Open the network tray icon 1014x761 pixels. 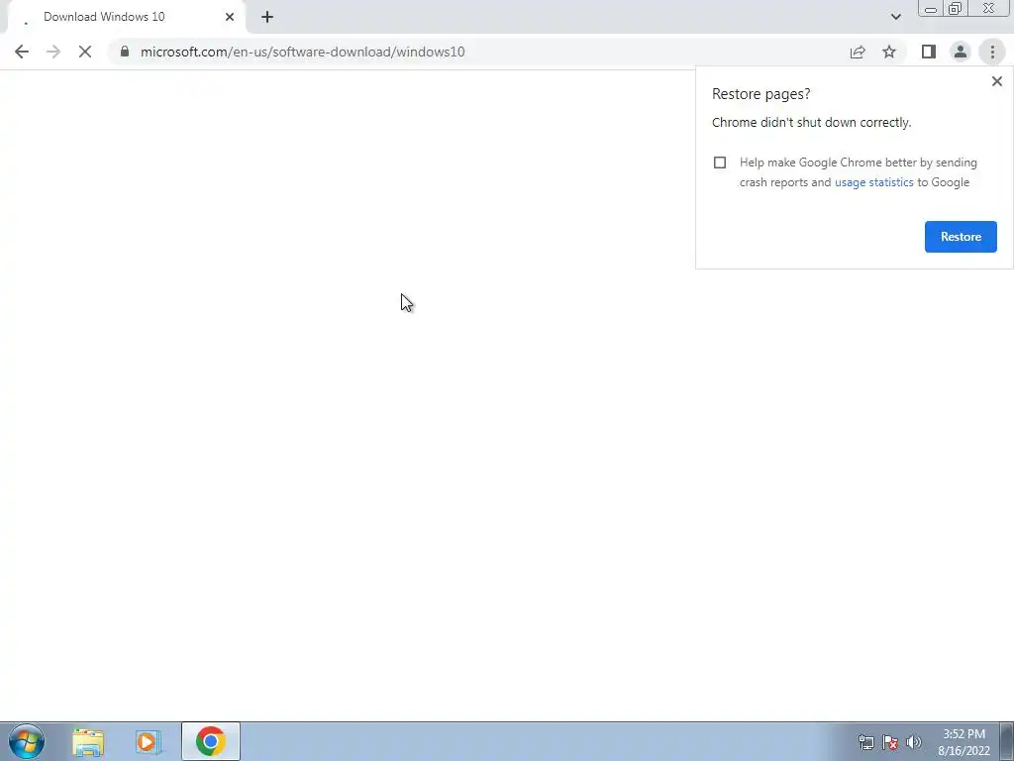click(x=865, y=742)
